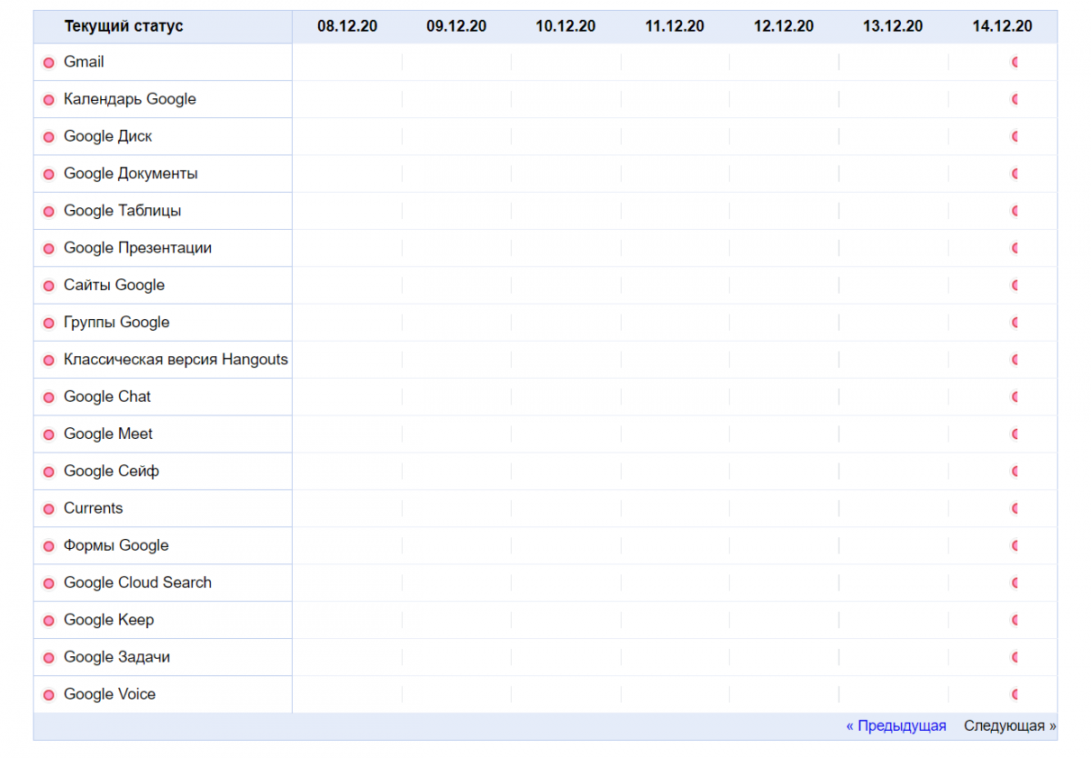The height and width of the screenshot is (758, 1091).
Task: Click the status icon beside Формы Google
Action: click(x=49, y=546)
